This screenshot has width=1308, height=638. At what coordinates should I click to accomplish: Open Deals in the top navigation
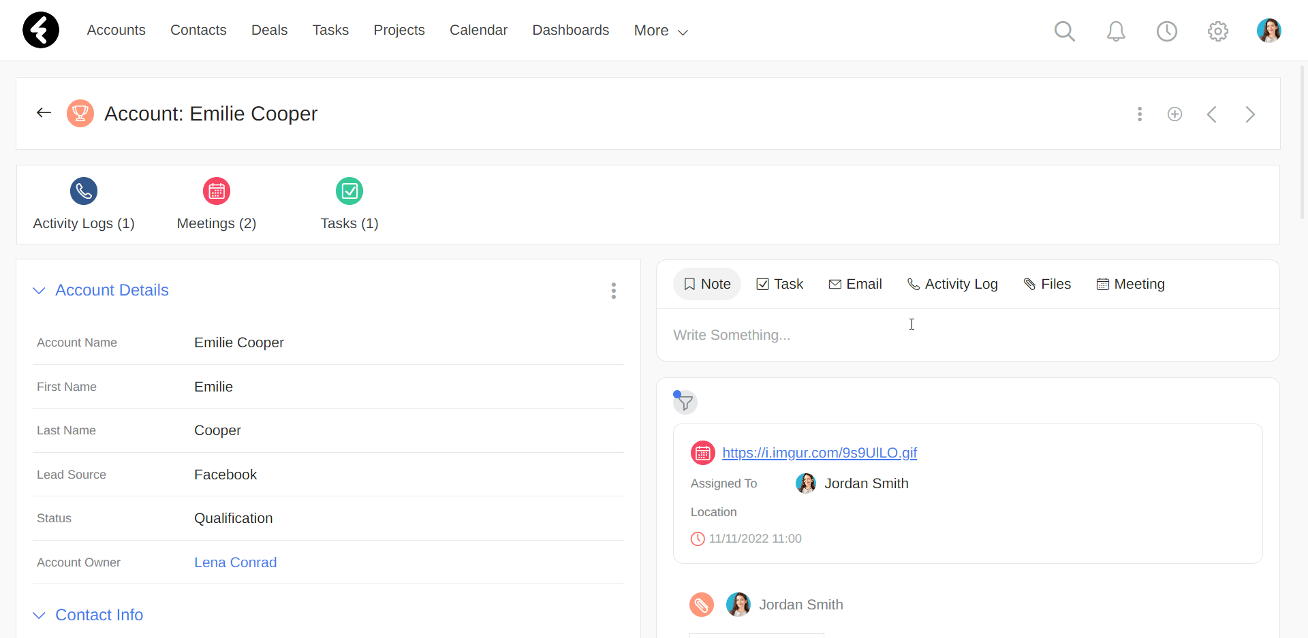270,30
